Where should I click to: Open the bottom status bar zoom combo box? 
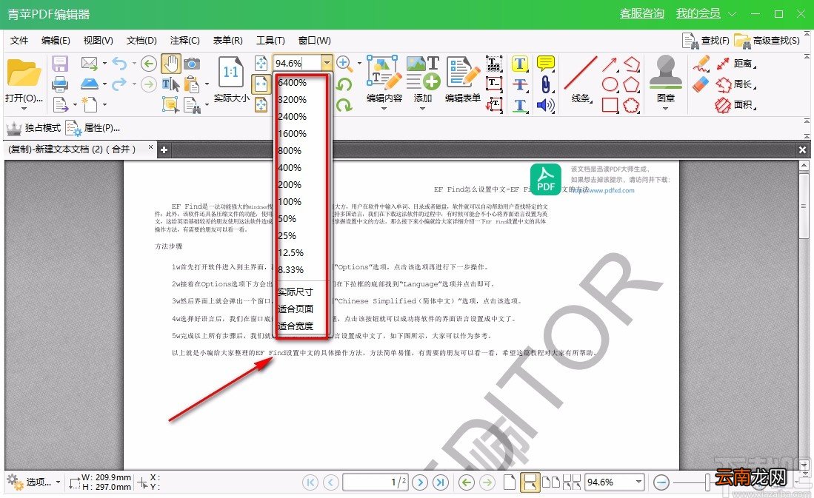[615, 482]
